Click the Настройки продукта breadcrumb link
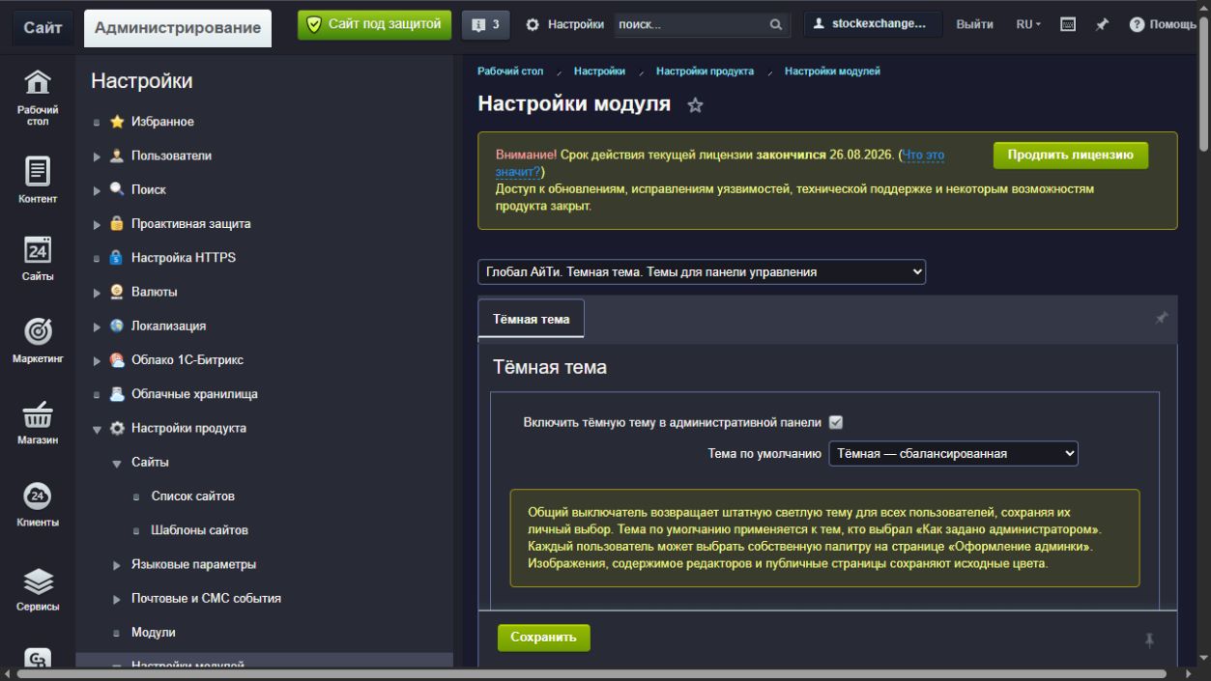This screenshot has height=681, width=1211. coord(705,71)
